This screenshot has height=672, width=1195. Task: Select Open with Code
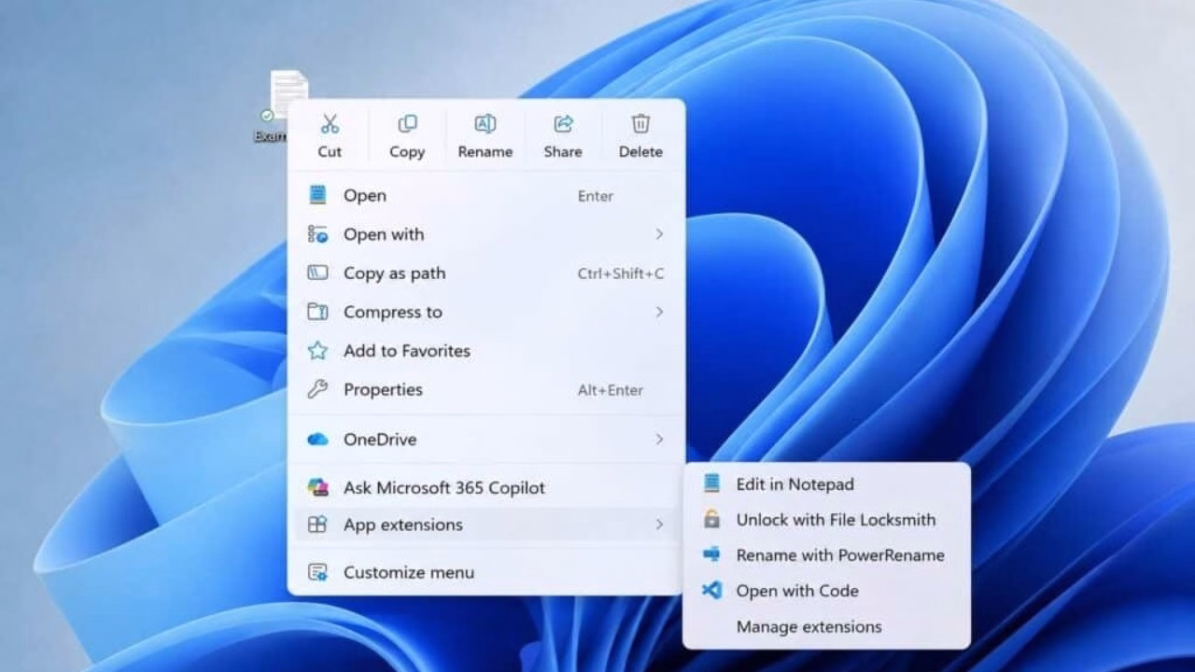pyautogui.click(x=826, y=590)
